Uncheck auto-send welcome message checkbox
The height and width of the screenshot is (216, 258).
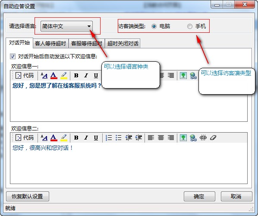click(13, 56)
